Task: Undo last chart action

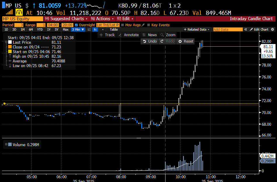Action: (150, 41)
